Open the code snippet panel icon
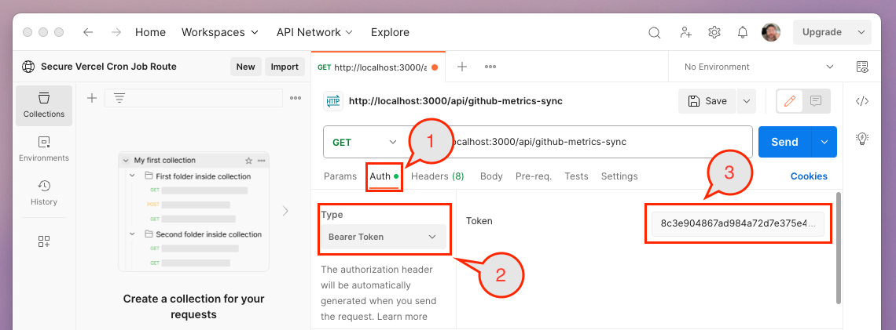Screen dimensions: 896x330 point(861,101)
